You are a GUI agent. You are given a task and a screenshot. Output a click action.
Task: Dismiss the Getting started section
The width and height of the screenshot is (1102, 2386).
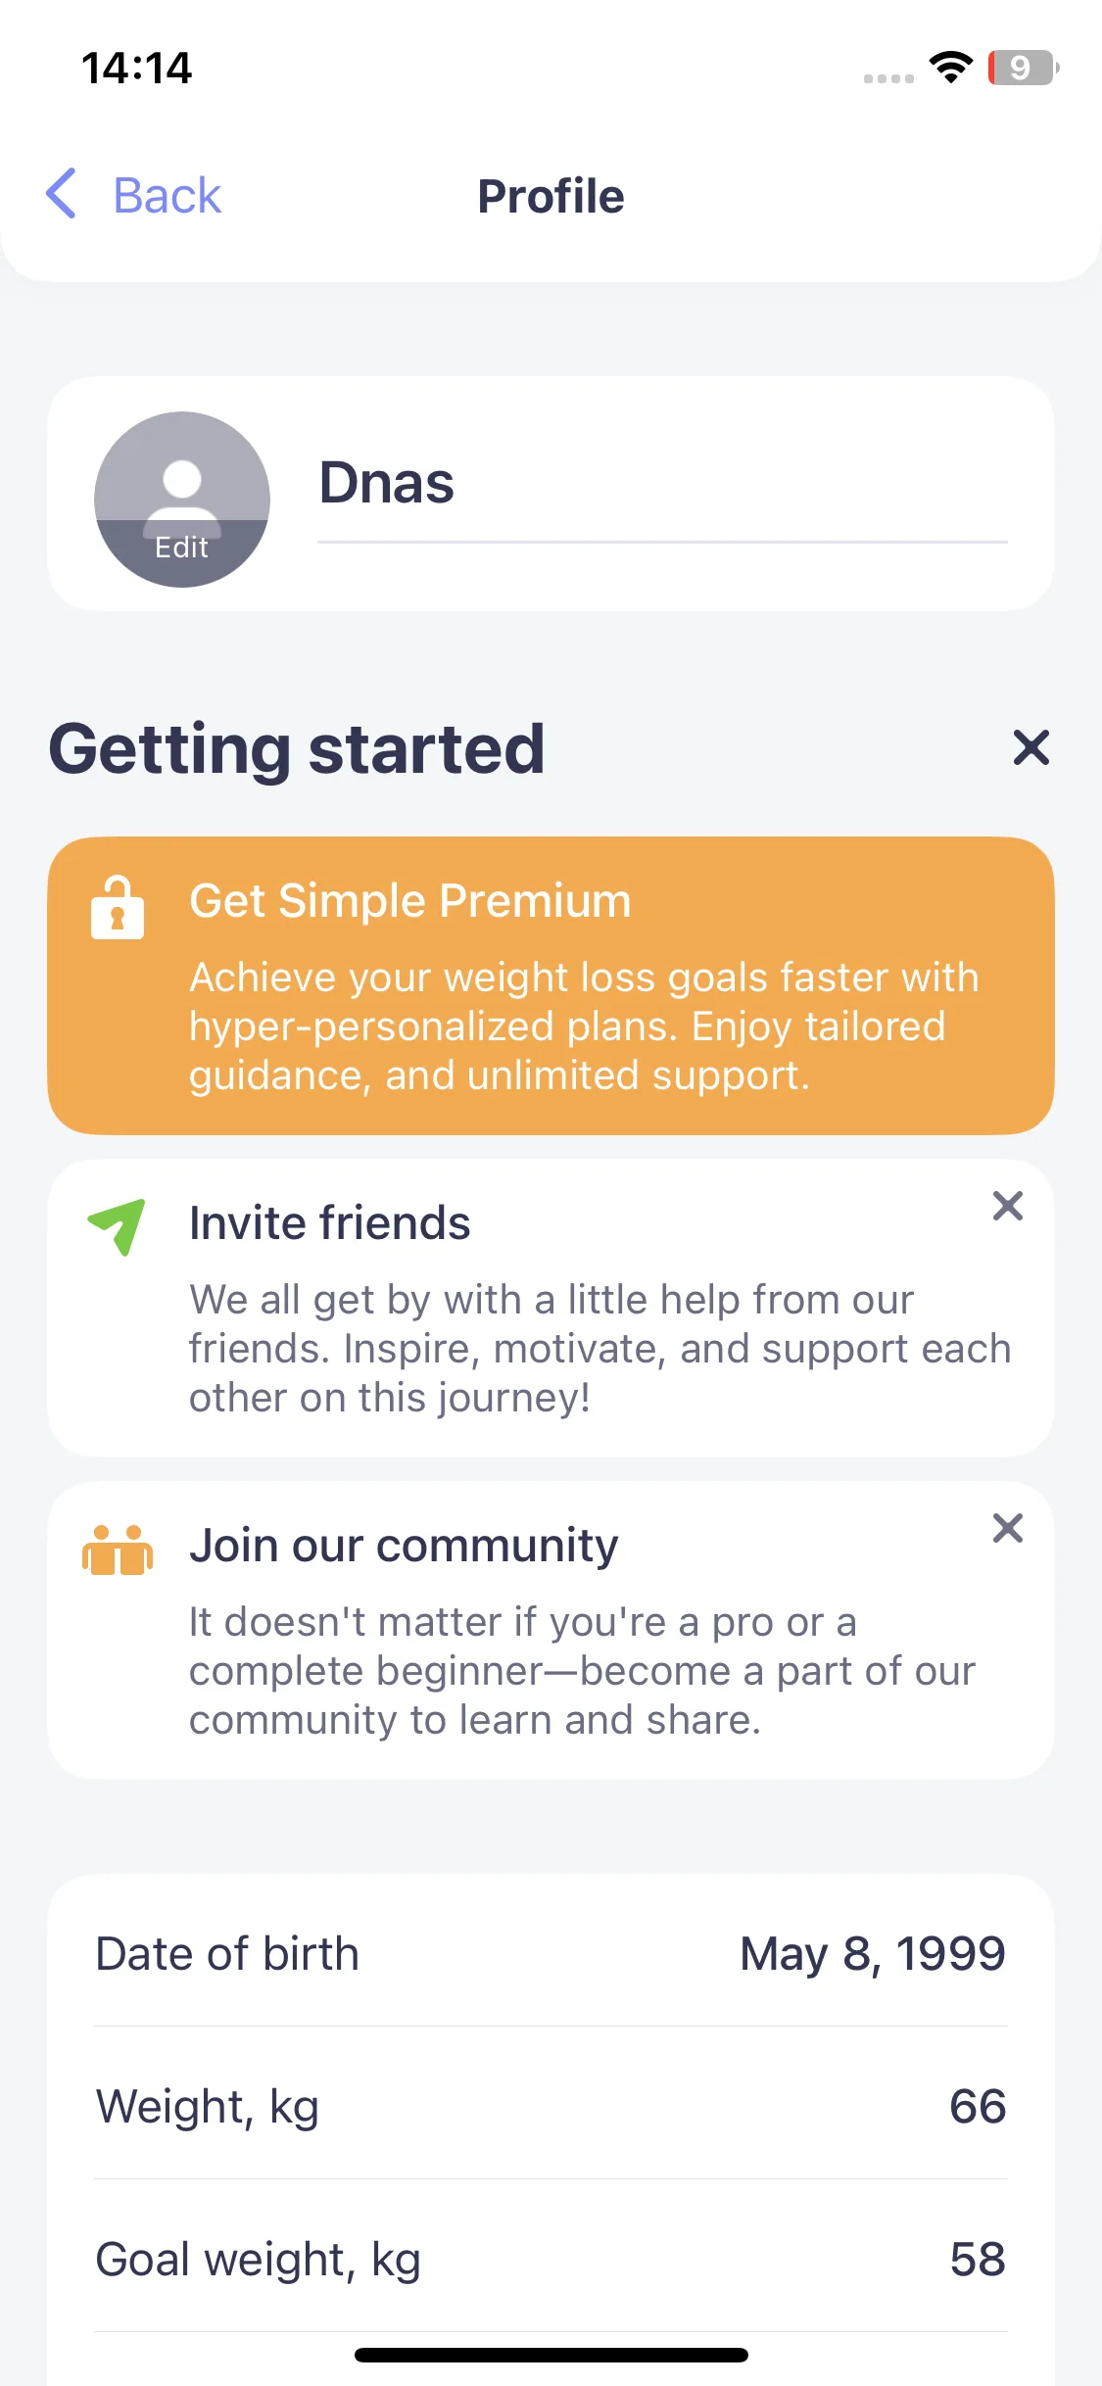pyautogui.click(x=1031, y=747)
